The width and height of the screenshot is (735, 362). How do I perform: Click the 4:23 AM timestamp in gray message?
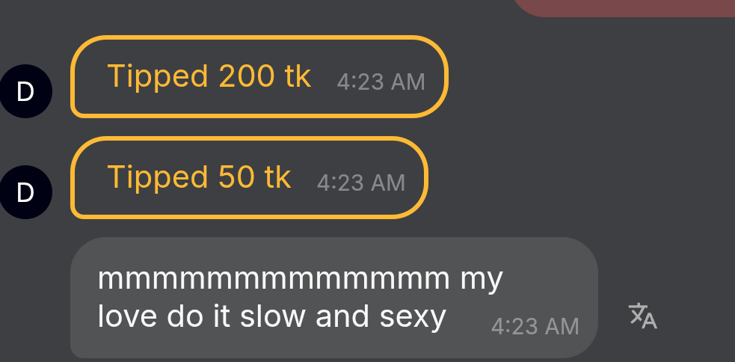point(535,326)
